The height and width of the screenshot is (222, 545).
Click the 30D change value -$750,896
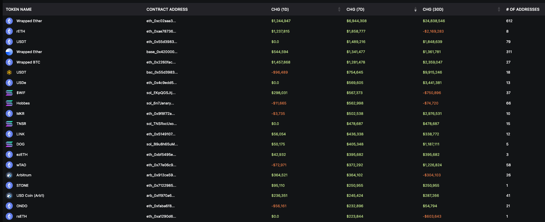pyautogui.click(x=432, y=93)
